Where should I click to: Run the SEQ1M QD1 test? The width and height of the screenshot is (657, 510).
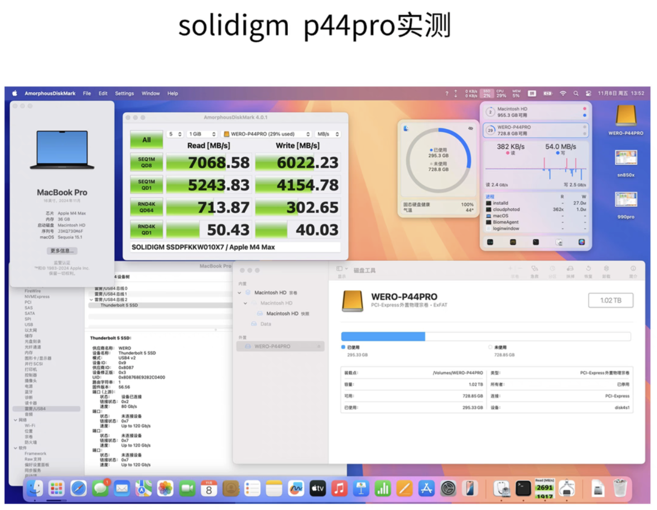[146, 185]
